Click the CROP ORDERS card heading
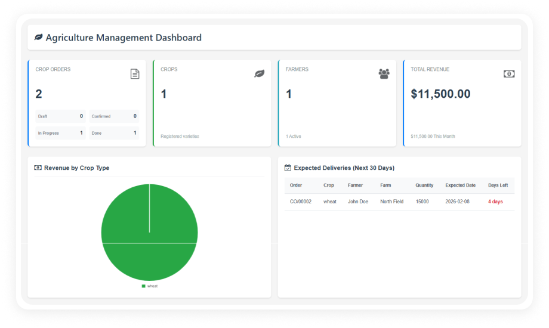 tap(53, 69)
